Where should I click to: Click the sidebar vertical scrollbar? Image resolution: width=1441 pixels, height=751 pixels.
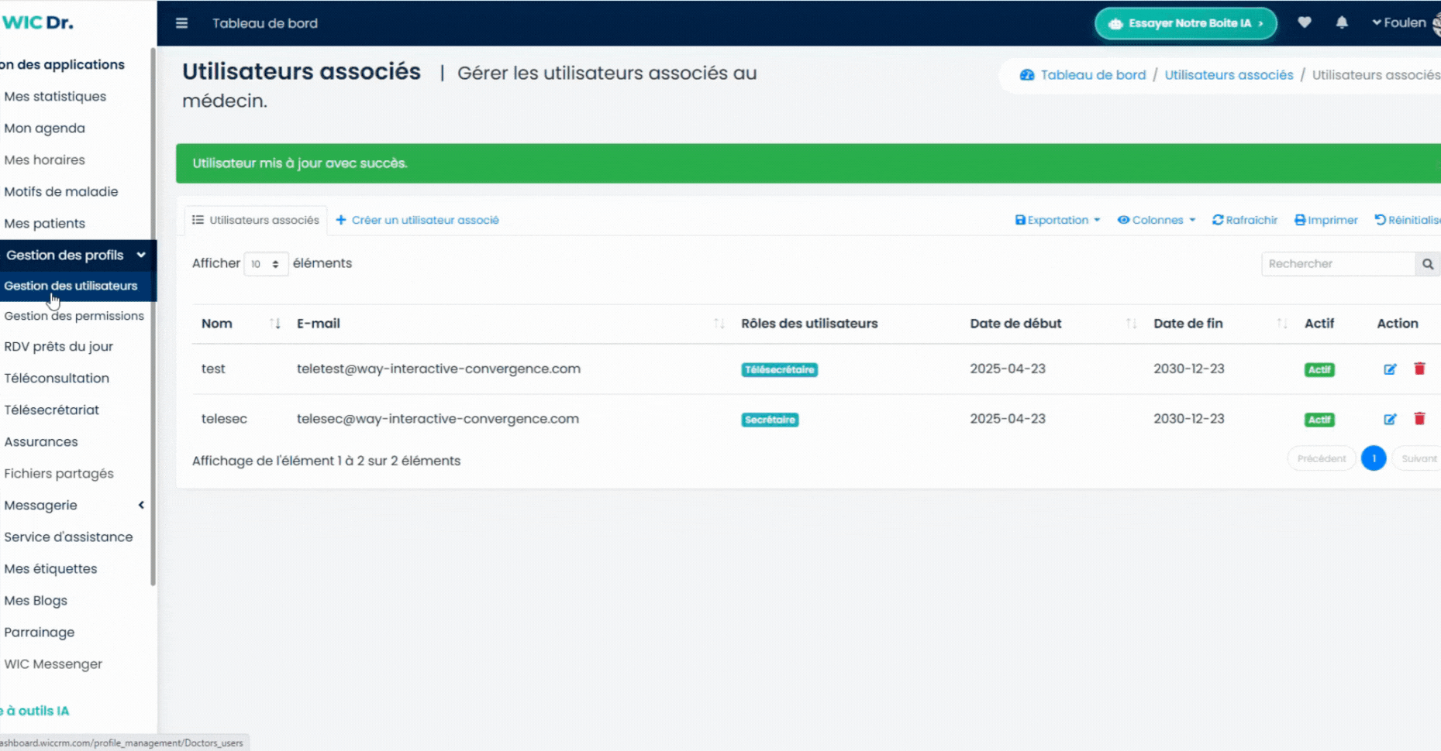point(153,317)
